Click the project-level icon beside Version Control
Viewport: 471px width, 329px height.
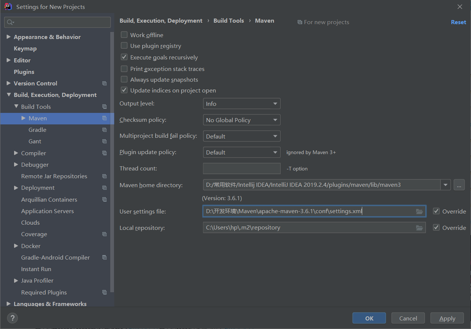pyautogui.click(x=104, y=84)
